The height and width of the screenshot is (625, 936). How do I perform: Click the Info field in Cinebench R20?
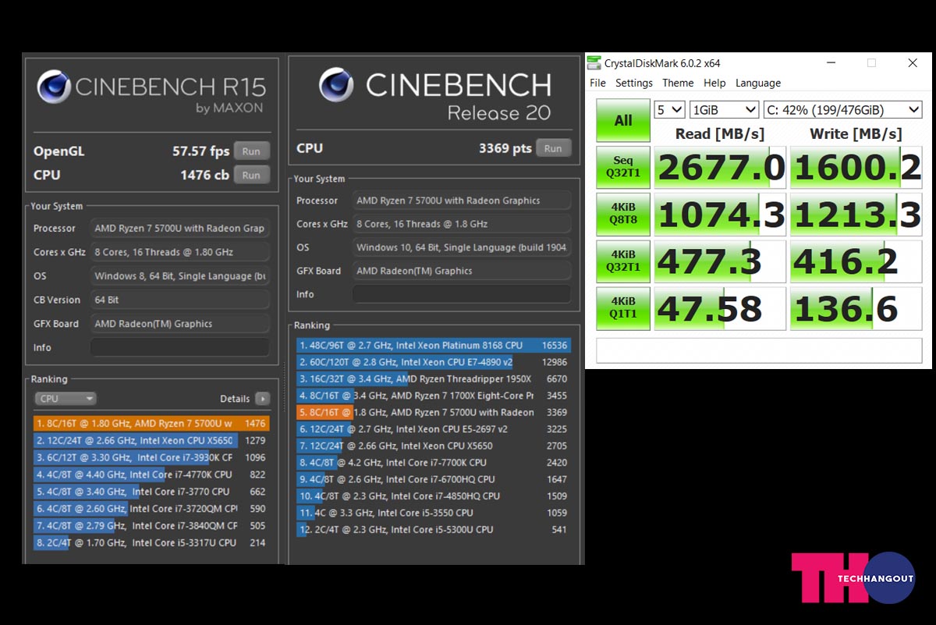(461, 294)
